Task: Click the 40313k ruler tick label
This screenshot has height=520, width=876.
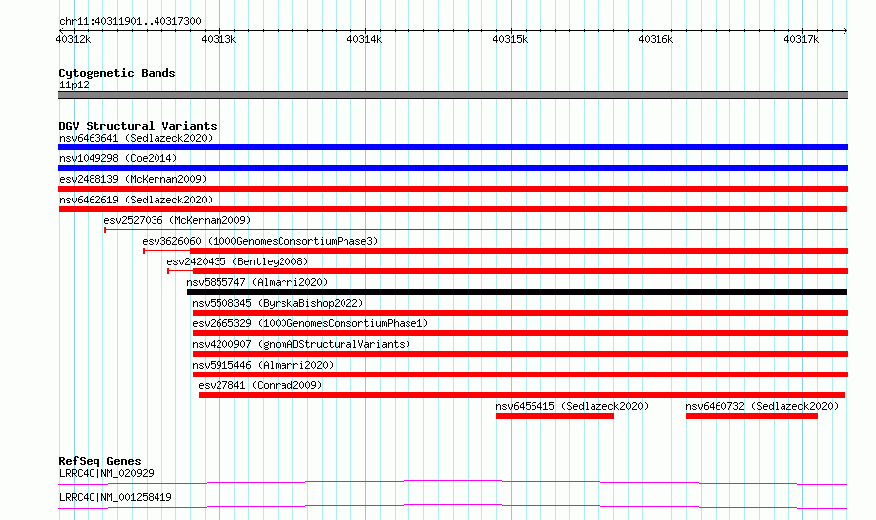Action: click(219, 39)
